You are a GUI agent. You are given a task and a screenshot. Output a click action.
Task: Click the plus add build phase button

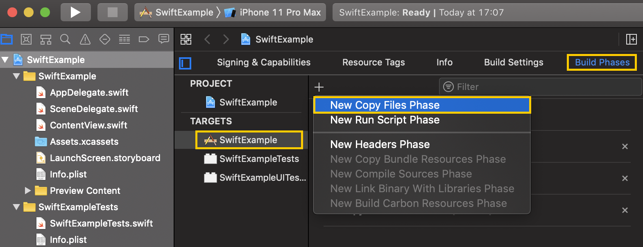(x=319, y=87)
